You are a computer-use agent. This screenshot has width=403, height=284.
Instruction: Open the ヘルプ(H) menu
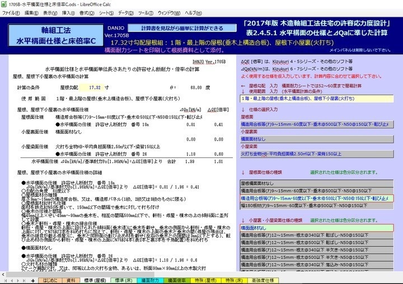(193, 13)
